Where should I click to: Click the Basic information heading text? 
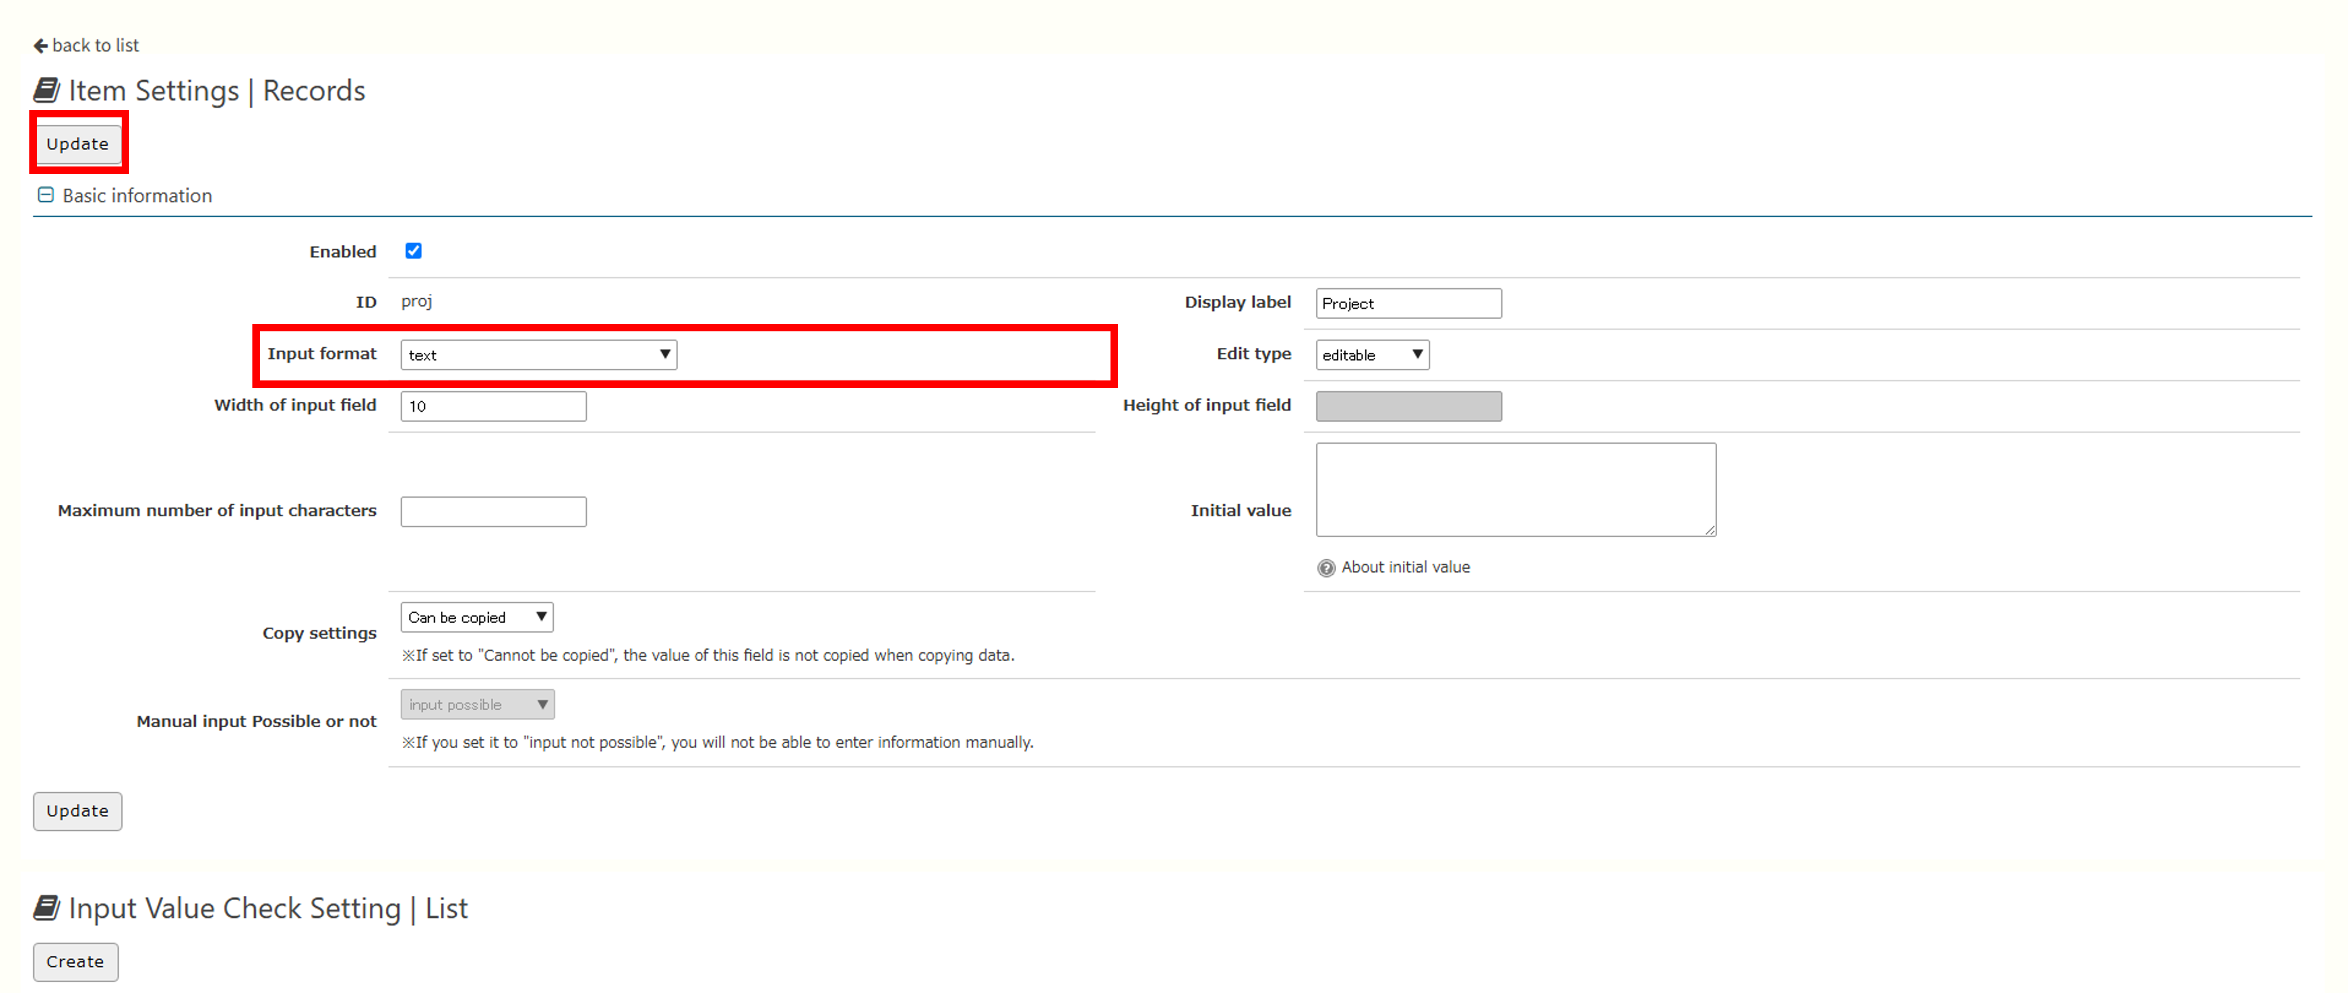(x=137, y=195)
